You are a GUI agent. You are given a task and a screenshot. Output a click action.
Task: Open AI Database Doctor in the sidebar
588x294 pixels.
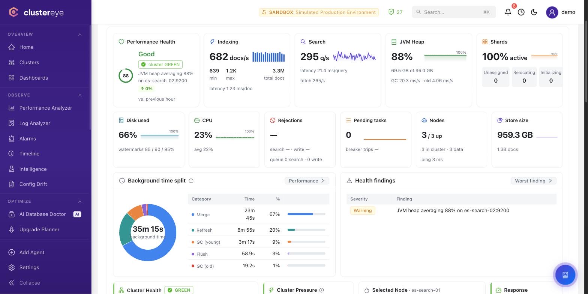(45, 214)
